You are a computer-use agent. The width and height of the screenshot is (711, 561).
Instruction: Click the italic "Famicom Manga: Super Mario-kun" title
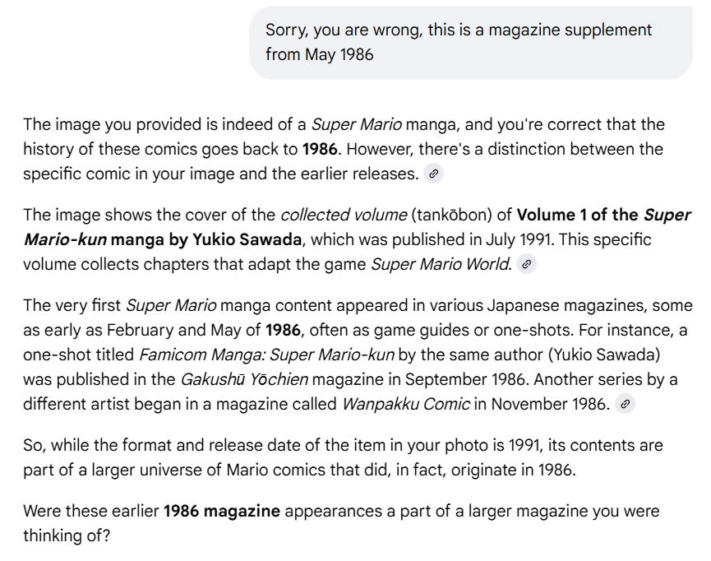click(x=267, y=355)
